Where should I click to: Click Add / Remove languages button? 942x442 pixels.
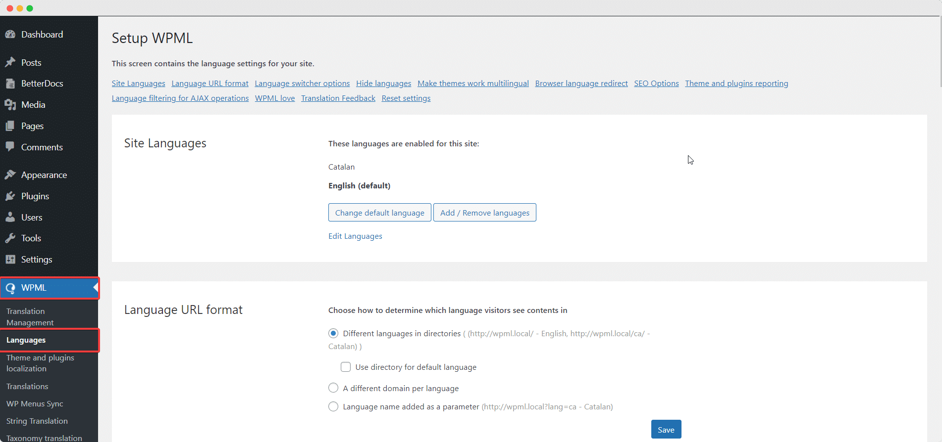485,213
